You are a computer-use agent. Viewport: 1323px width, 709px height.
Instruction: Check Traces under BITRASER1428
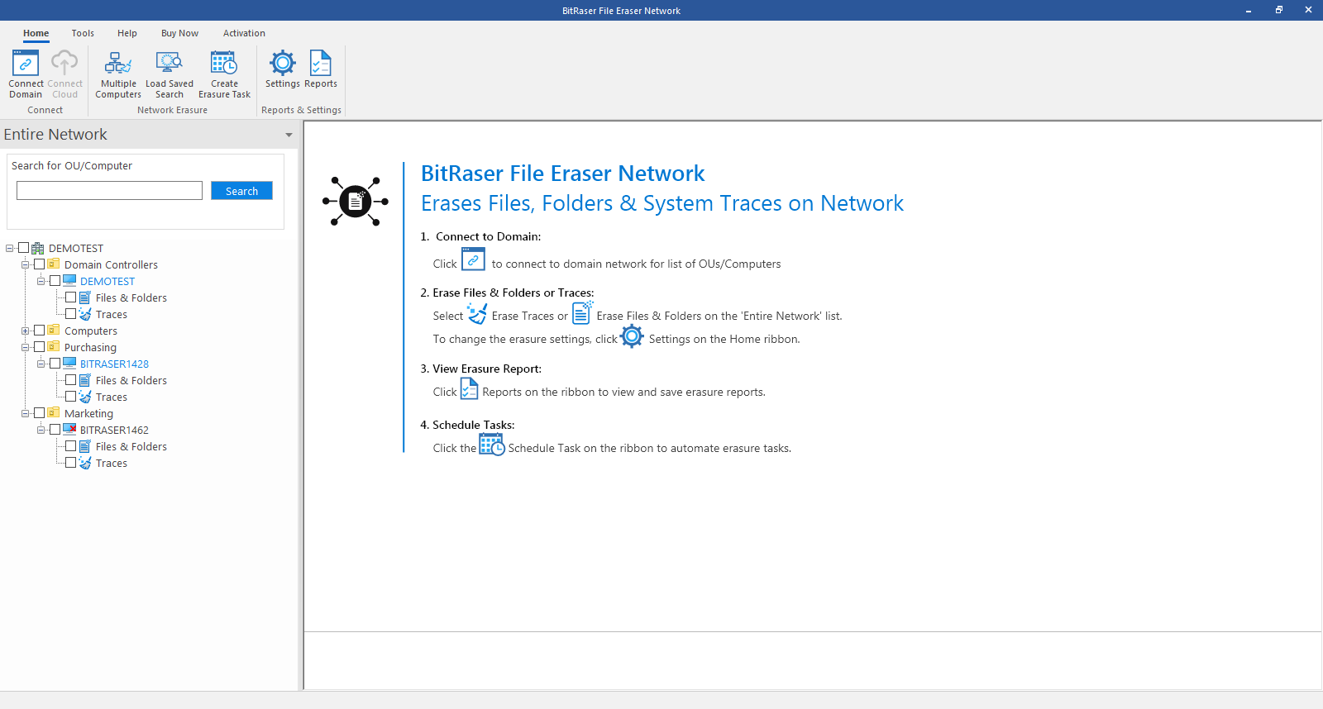click(x=70, y=397)
